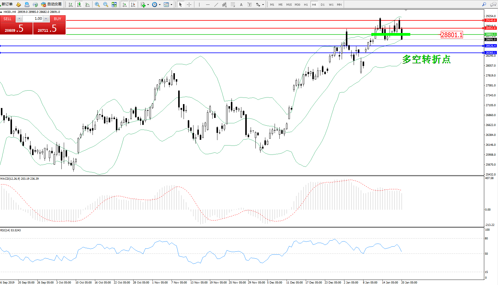
Task: Select the text label tool
Action: point(241,4)
